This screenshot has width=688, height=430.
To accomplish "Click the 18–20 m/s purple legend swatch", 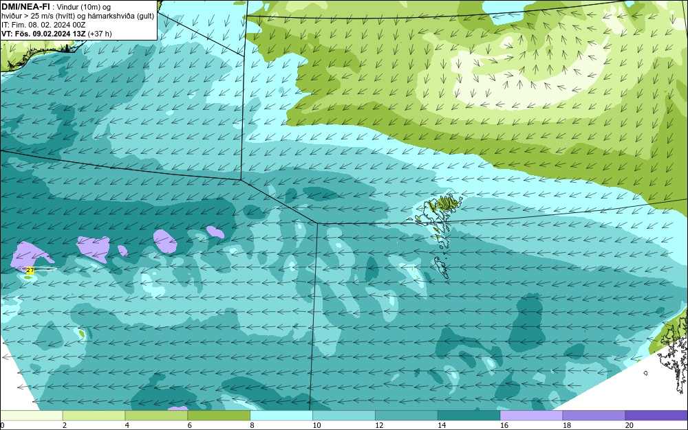I will click(x=594, y=416).
